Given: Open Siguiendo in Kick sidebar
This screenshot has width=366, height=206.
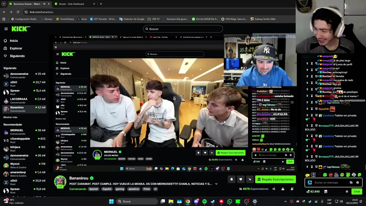Looking at the screenshot, I should click(17, 56).
